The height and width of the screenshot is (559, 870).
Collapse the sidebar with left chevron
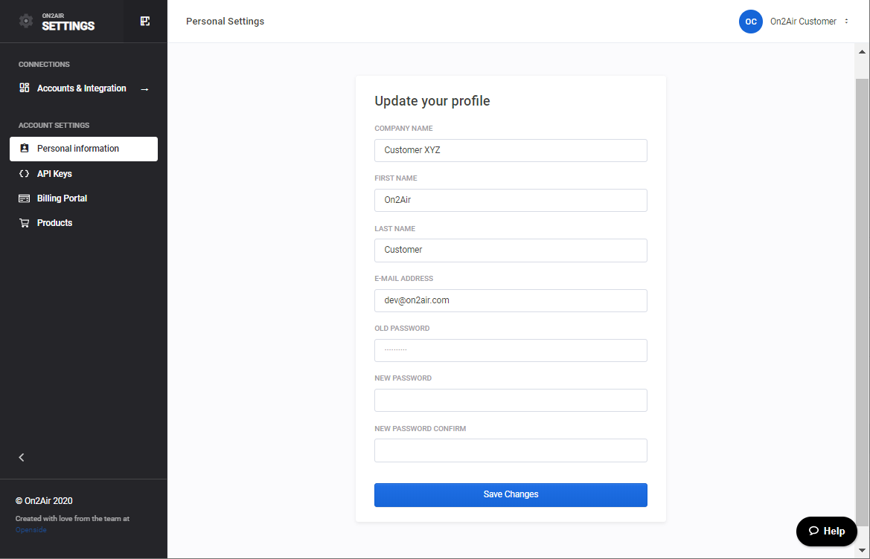tap(22, 457)
